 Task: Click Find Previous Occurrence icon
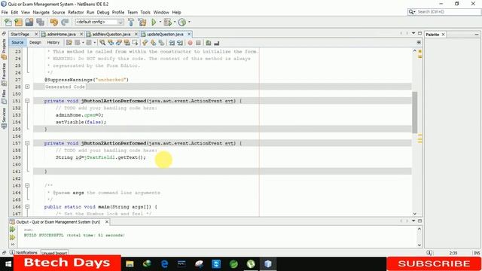tap(111, 43)
